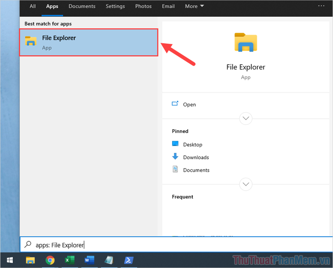
Task: Open the notepad-like app on taskbar
Action: [109, 260]
